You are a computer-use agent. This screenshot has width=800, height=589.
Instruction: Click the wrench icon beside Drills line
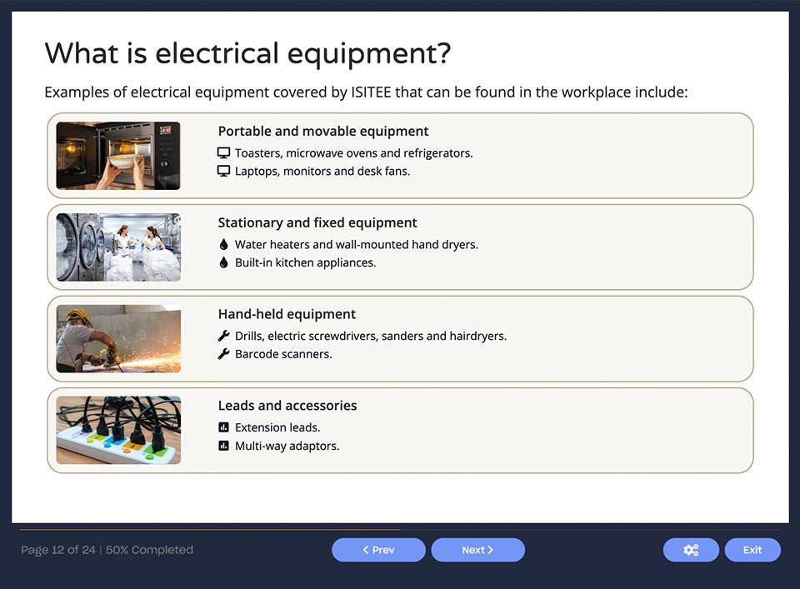click(x=223, y=337)
